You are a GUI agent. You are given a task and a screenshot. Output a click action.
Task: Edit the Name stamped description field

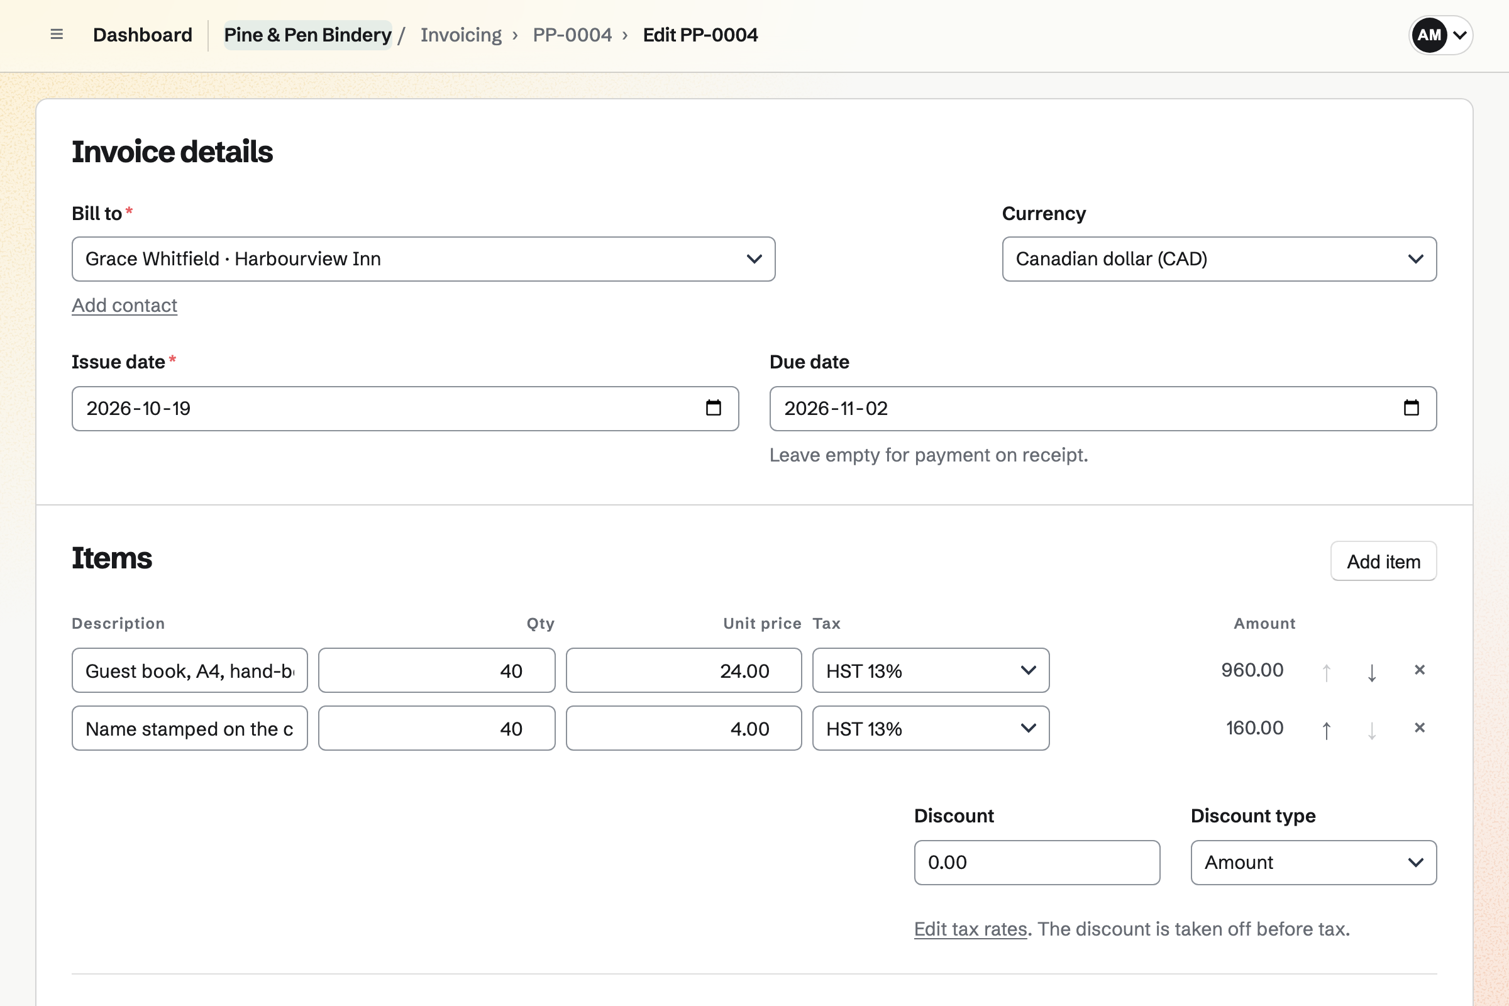(189, 728)
